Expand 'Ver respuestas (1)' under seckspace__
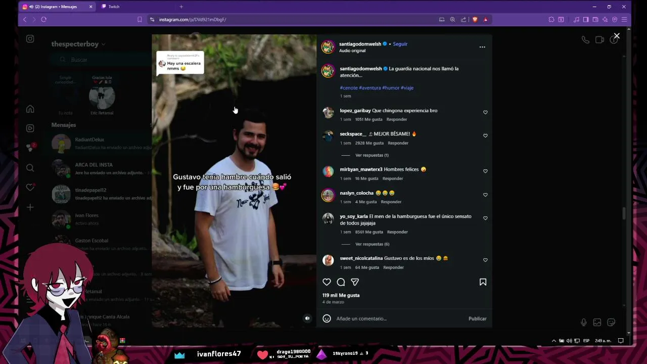 (x=372, y=155)
